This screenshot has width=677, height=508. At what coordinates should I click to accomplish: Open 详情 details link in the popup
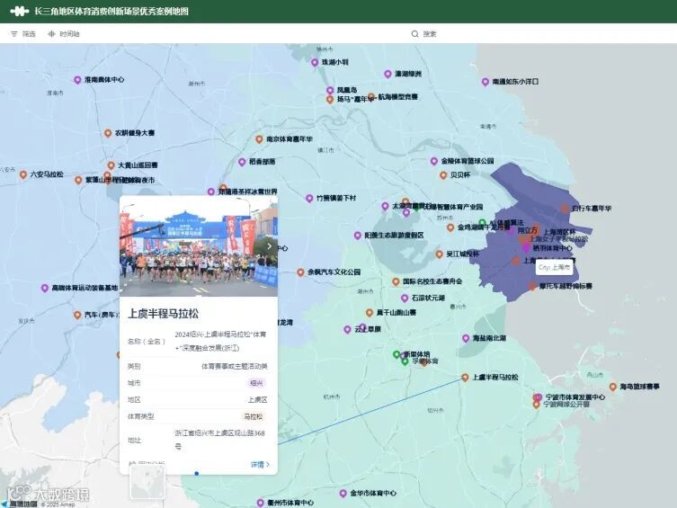[260, 465]
